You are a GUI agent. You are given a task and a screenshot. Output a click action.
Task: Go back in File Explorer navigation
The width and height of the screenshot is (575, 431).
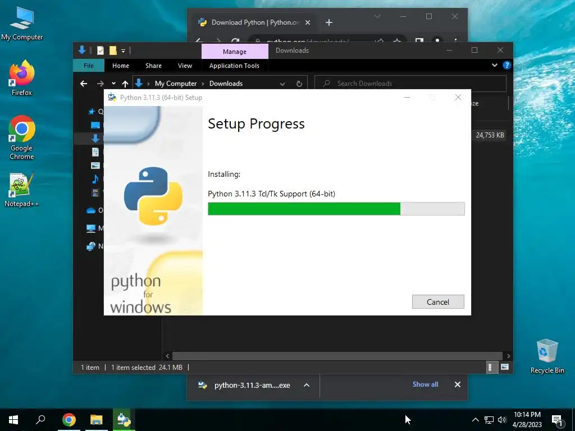(84, 84)
